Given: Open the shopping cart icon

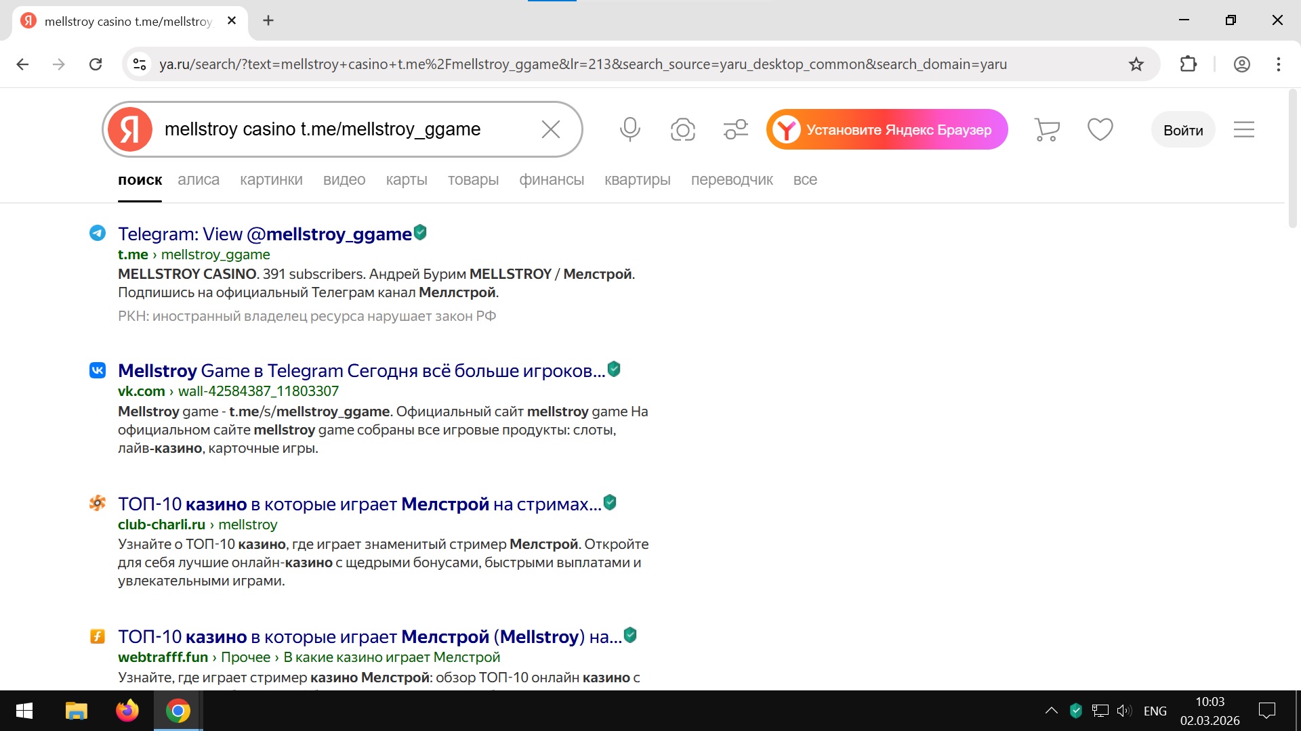Looking at the screenshot, I should [1047, 129].
